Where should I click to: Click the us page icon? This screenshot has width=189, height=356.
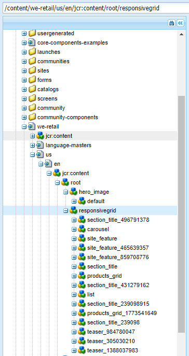point(40,154)
